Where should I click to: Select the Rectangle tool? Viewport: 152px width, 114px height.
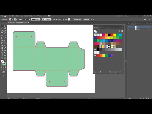click(x=2, y=36)
